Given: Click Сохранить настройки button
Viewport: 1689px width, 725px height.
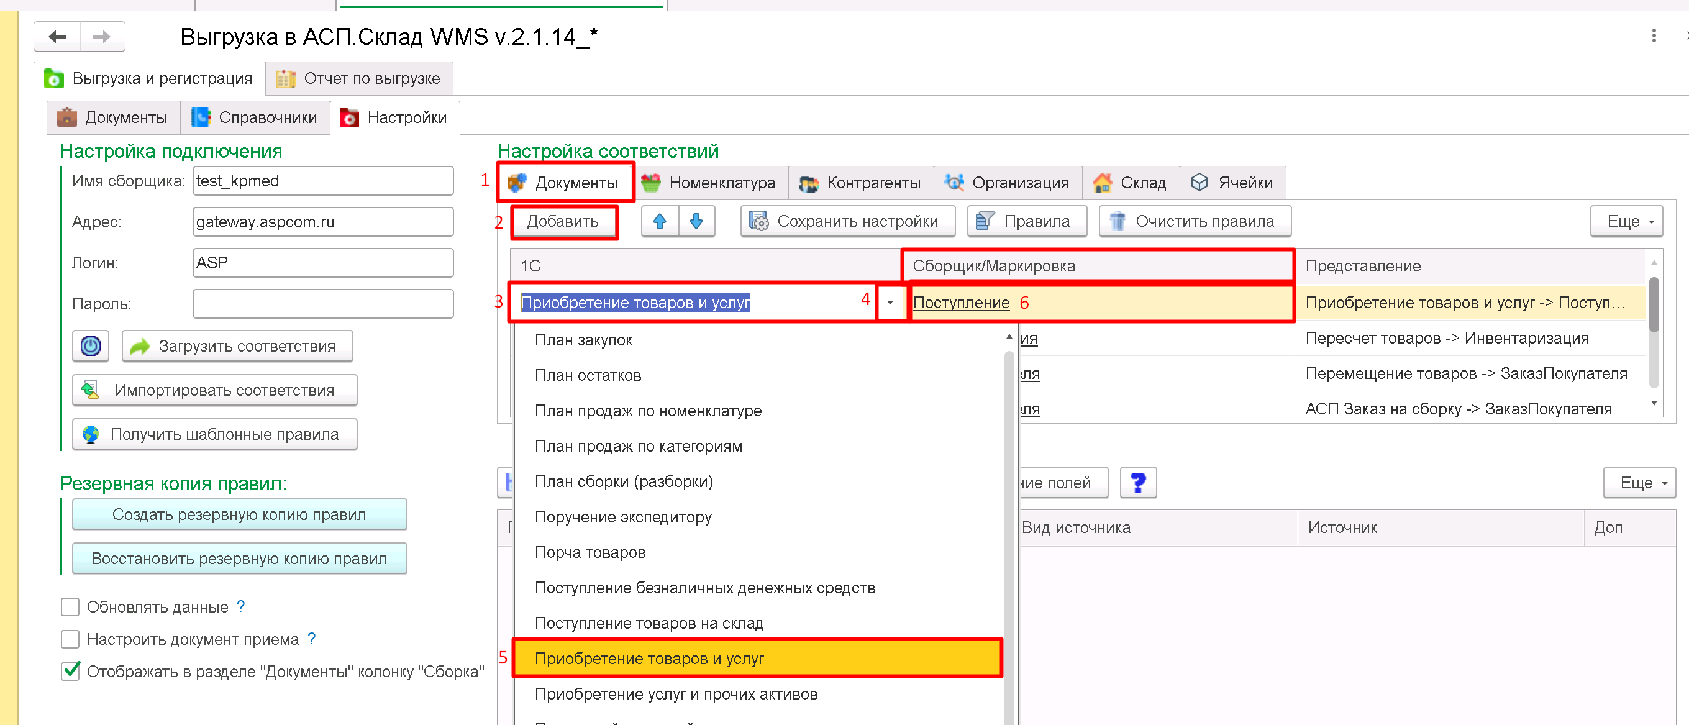Looking at the screenshot, I should pyautogui.click(x=847, y=222).
